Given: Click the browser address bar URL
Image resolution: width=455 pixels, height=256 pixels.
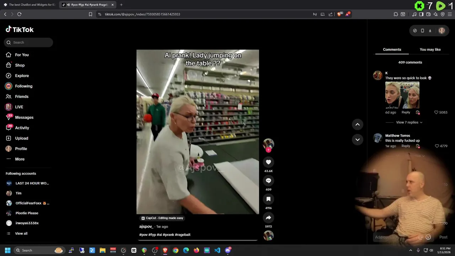Looking at the screenshot, I should coord(142,14).
